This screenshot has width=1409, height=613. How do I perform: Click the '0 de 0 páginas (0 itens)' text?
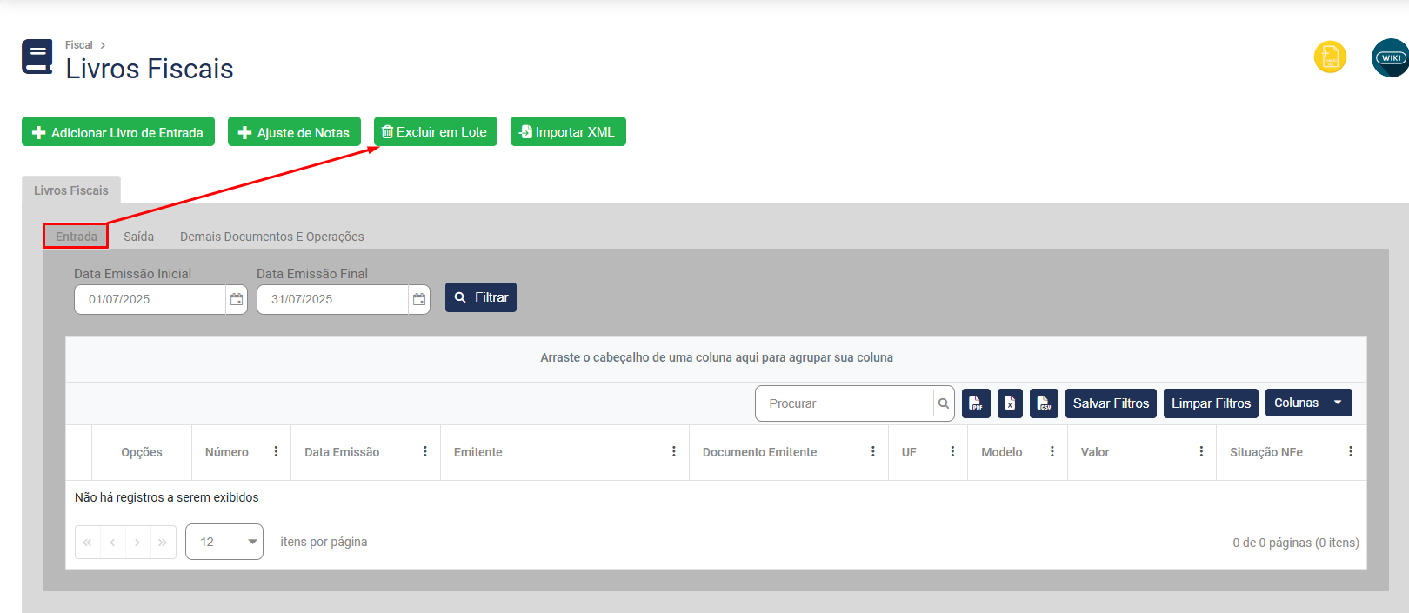(x=1296, y=543)
